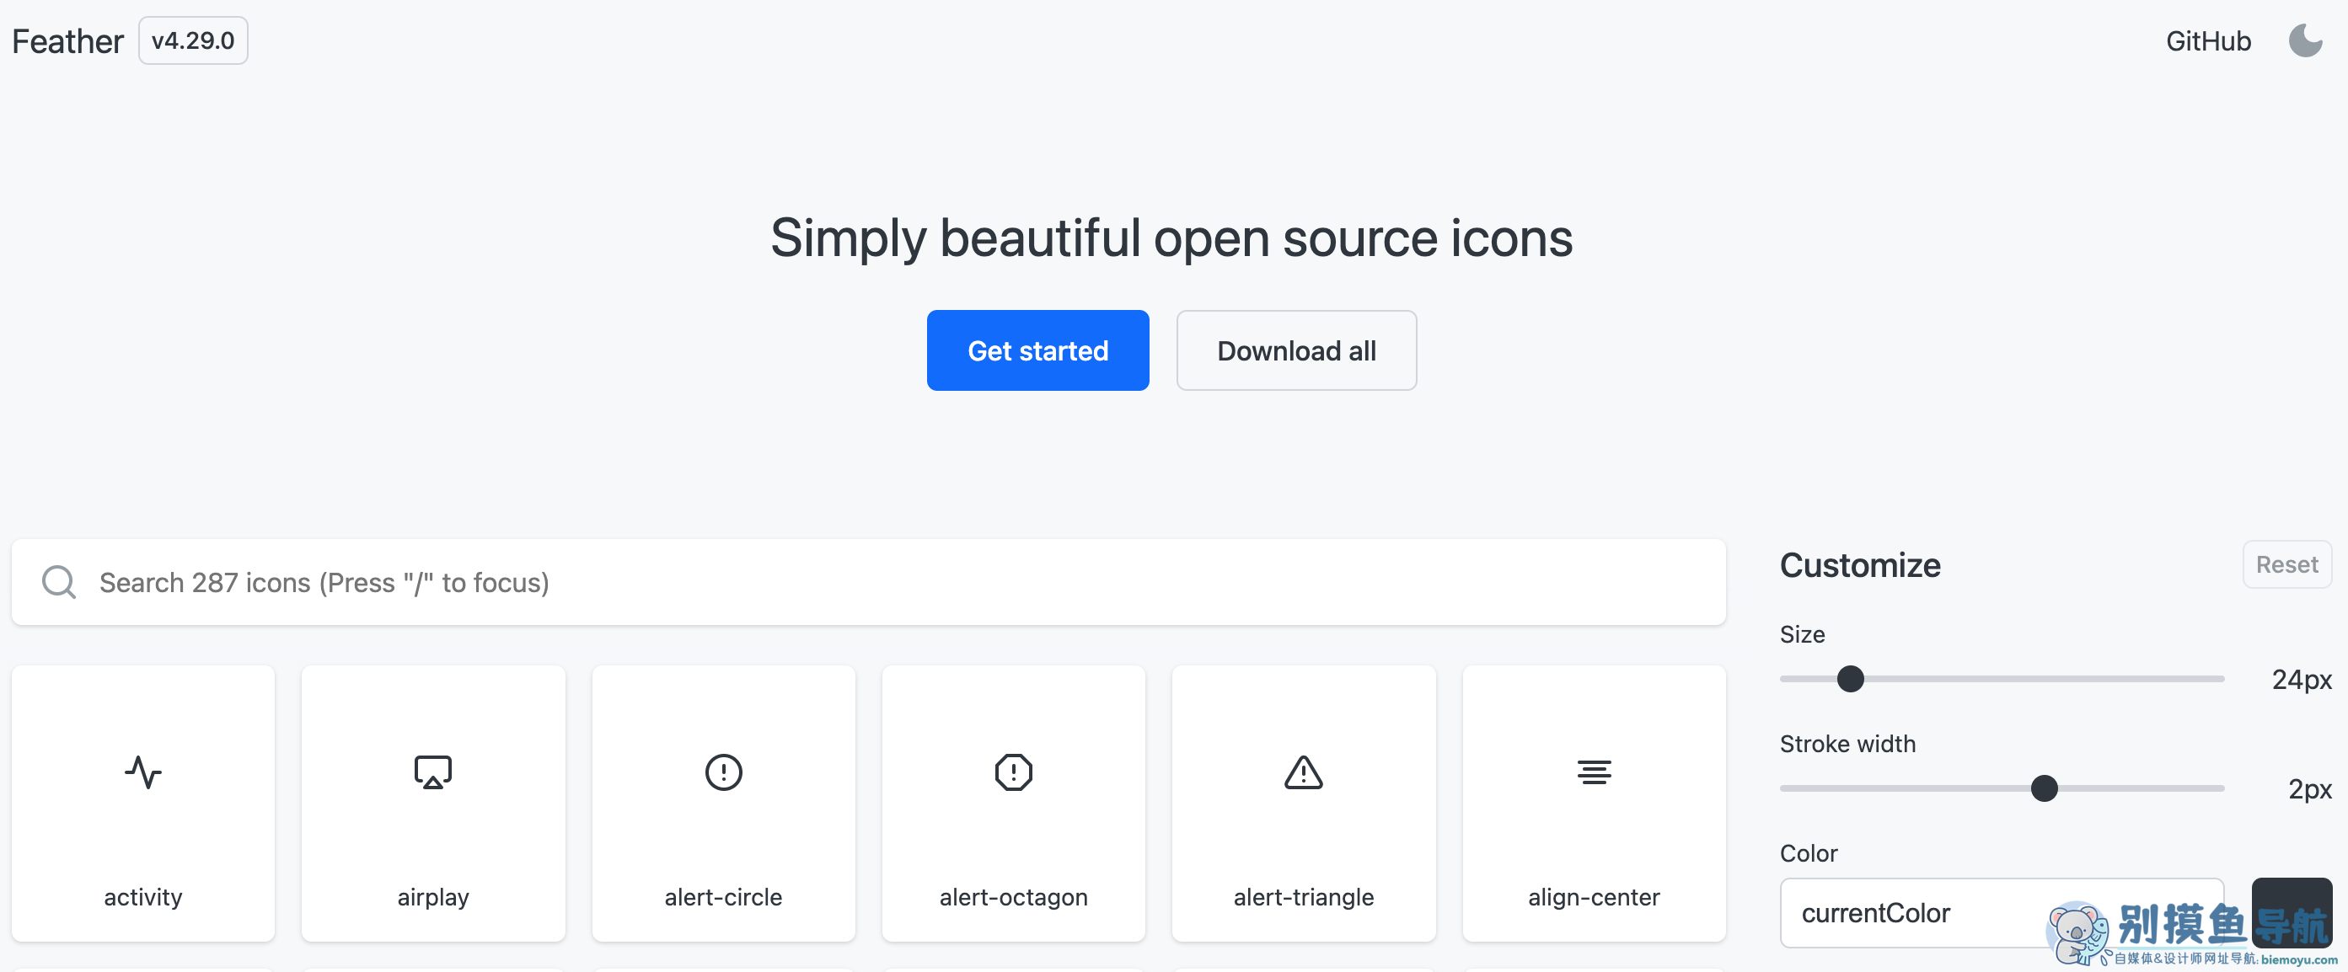Click the 'Simply beautiful open source icons' heading
This screenshot has height=972, width=2348.
[x=1171, y=238]
